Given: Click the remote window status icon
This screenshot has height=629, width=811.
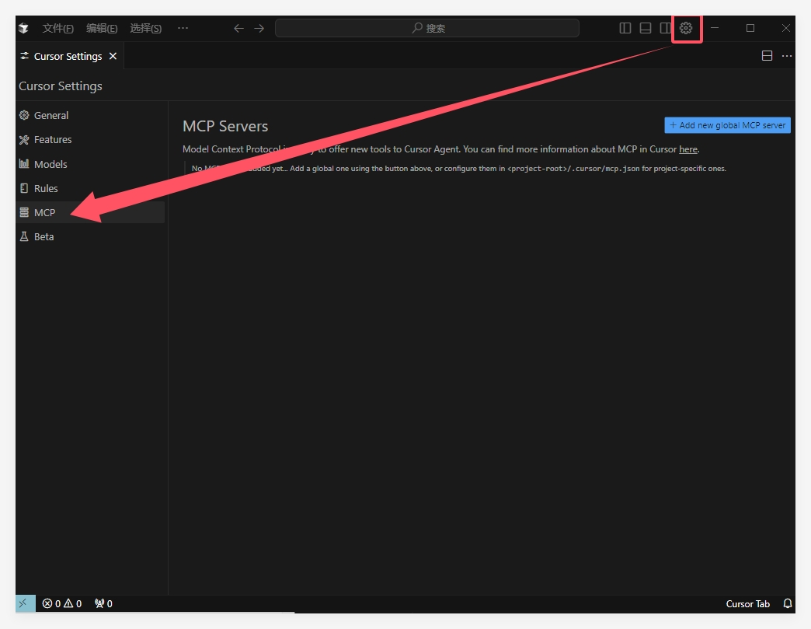Looking at the screenshot, I should [x=25, y=603].
